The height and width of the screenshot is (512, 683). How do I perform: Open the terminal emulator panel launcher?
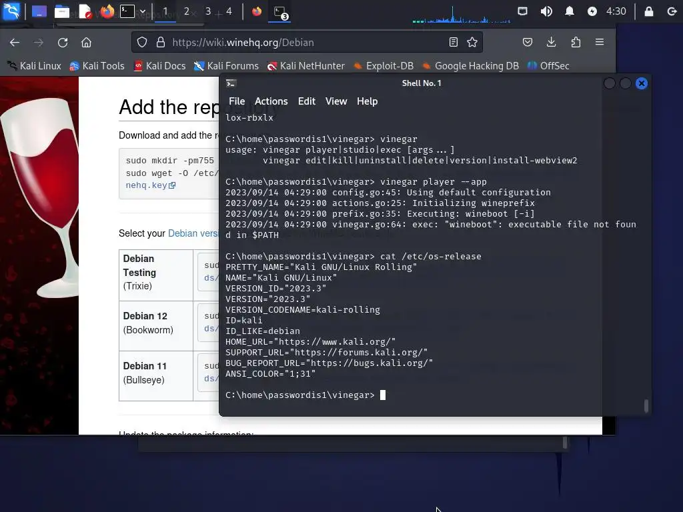coord(127,11)
